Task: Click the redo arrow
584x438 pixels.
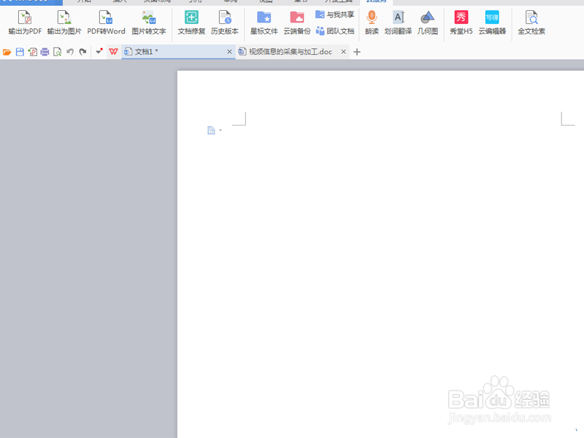Action: 82,52
